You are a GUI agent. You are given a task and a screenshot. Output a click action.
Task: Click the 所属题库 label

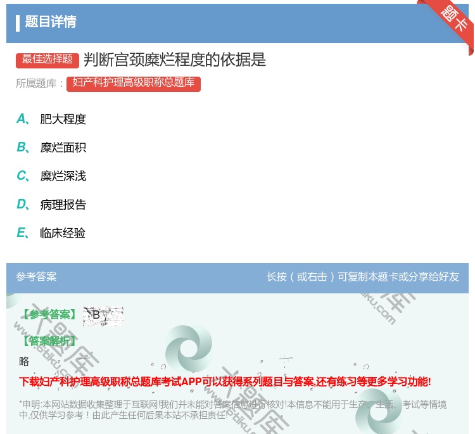tap(40, 84)
